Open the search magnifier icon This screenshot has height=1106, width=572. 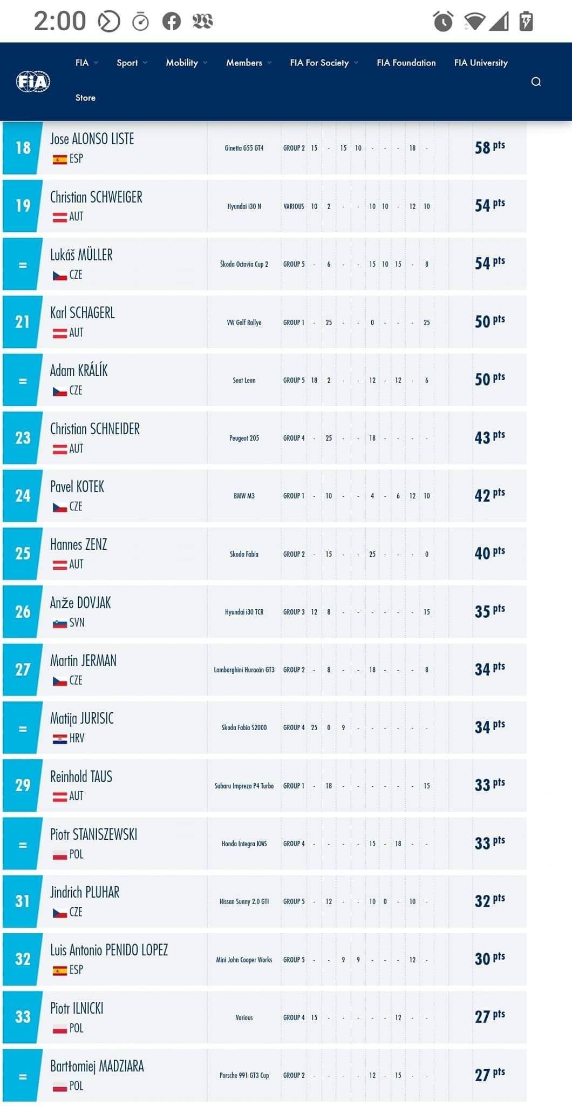click(536, 82)
